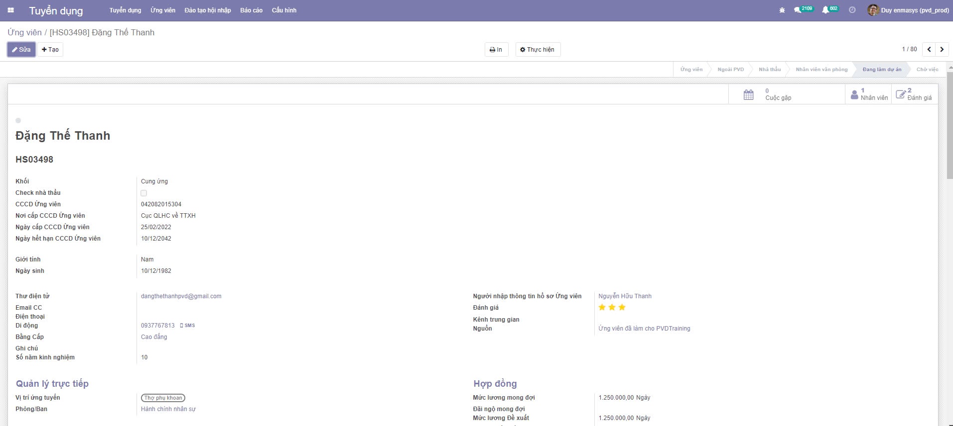Click the SMS icon next to mobile number
The image size is (953, 426).
187,326
